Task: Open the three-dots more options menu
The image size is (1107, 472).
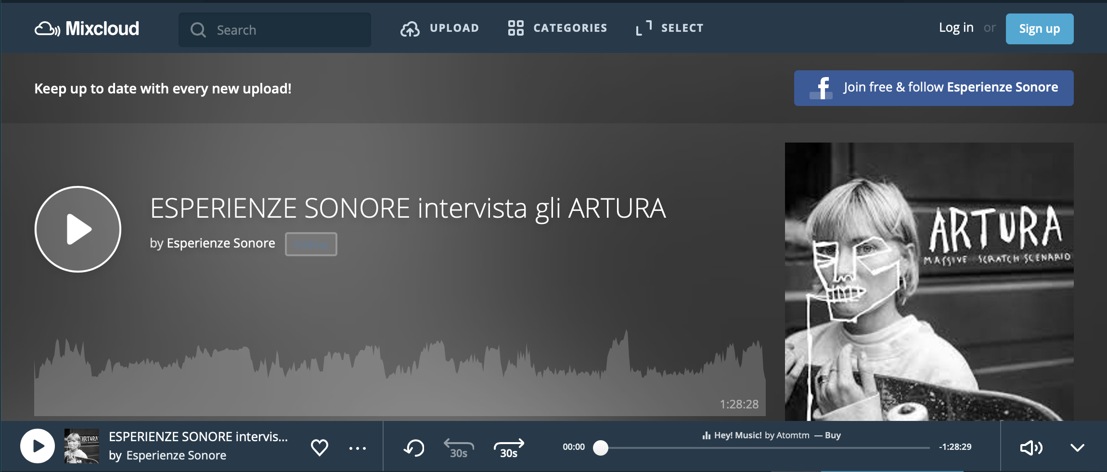Action: [358, 448]
